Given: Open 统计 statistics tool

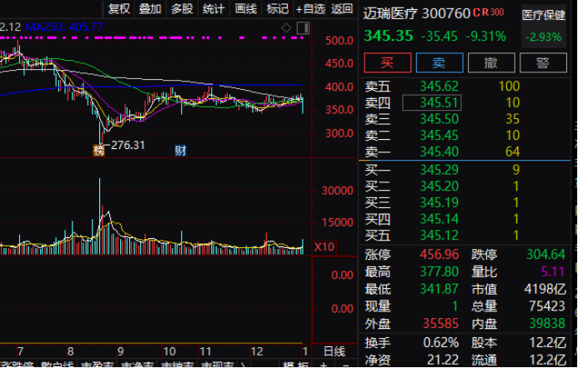Looking at the screenshot, I should click(x=214, y=9).
